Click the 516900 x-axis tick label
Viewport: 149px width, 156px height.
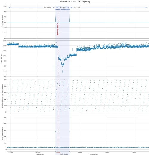(80, 152)
